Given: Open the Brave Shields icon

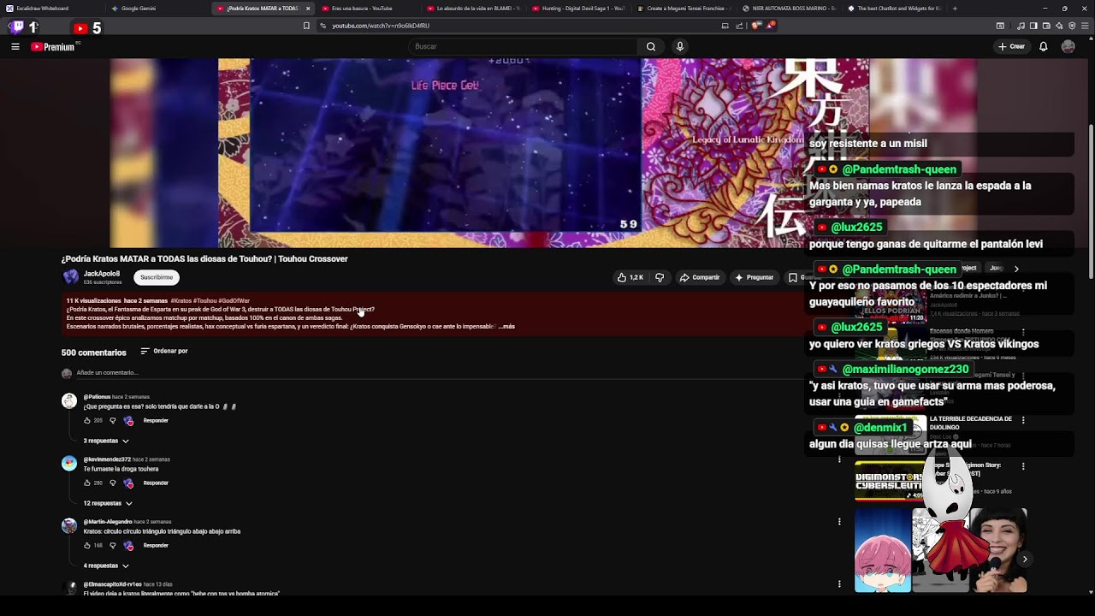Looking at the screenshot, I should [x=755, y=26].
